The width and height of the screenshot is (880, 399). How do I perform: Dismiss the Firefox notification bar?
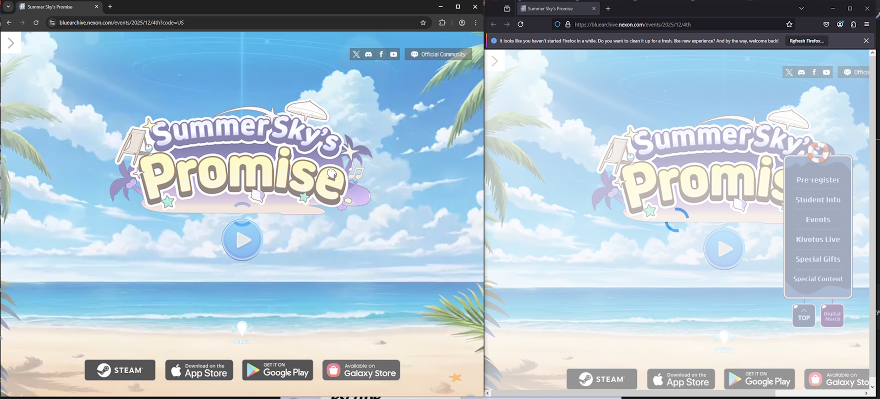coord(866,41)
